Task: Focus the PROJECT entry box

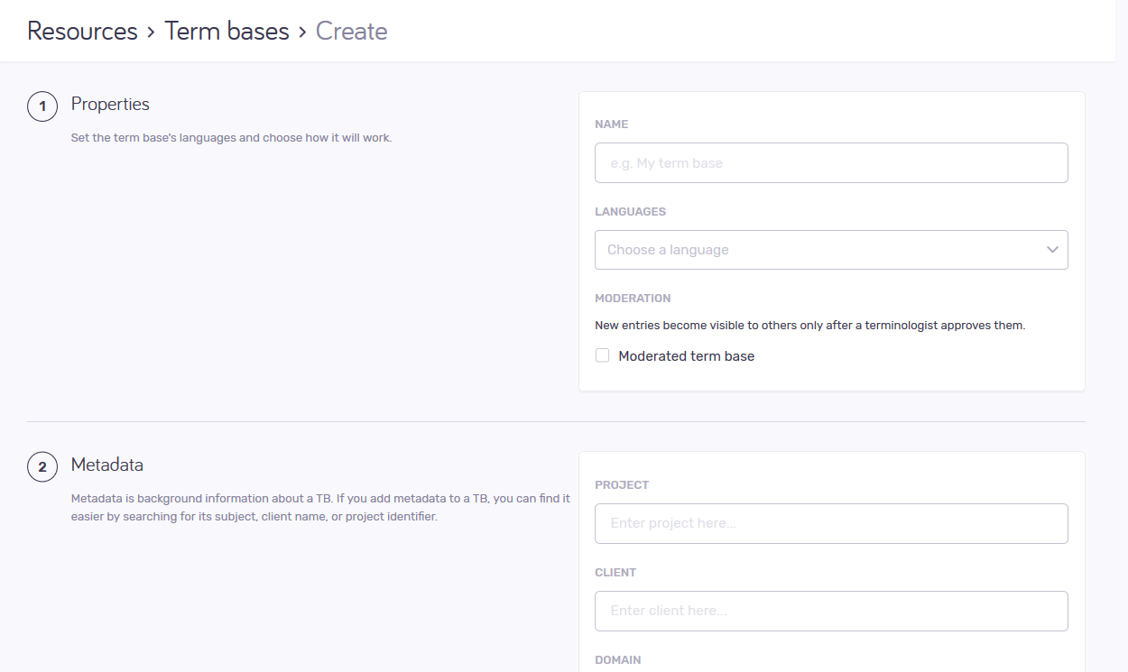Action: [x=830, y=523]
